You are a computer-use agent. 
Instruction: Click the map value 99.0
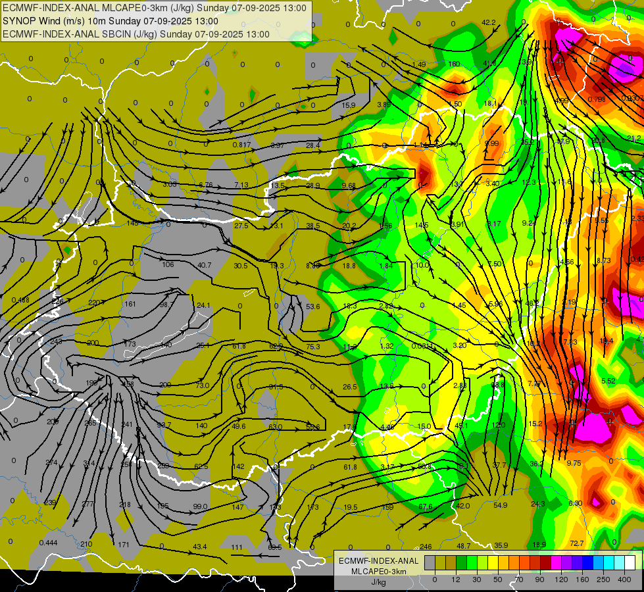pos(200,506)
